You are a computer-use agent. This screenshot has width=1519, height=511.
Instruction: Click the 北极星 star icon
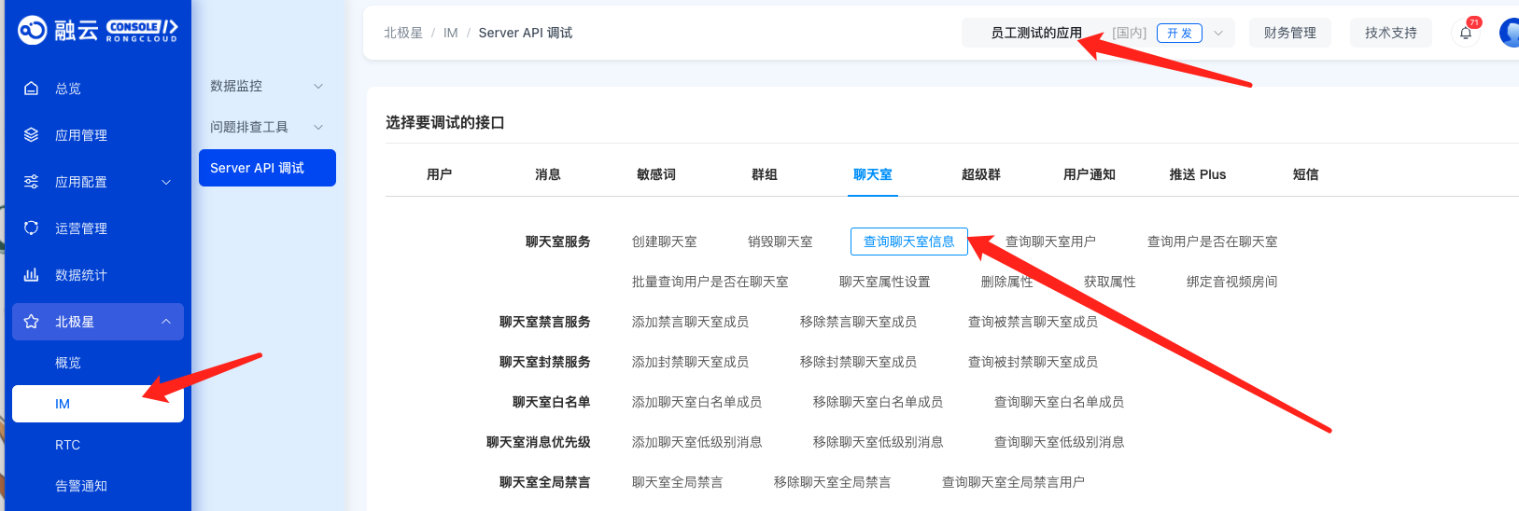coord(31,322)
